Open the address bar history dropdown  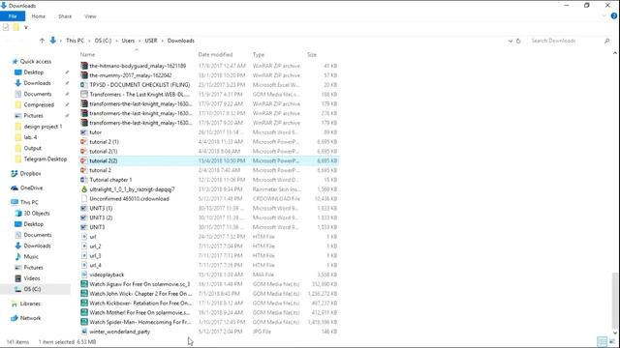(511, 41)
